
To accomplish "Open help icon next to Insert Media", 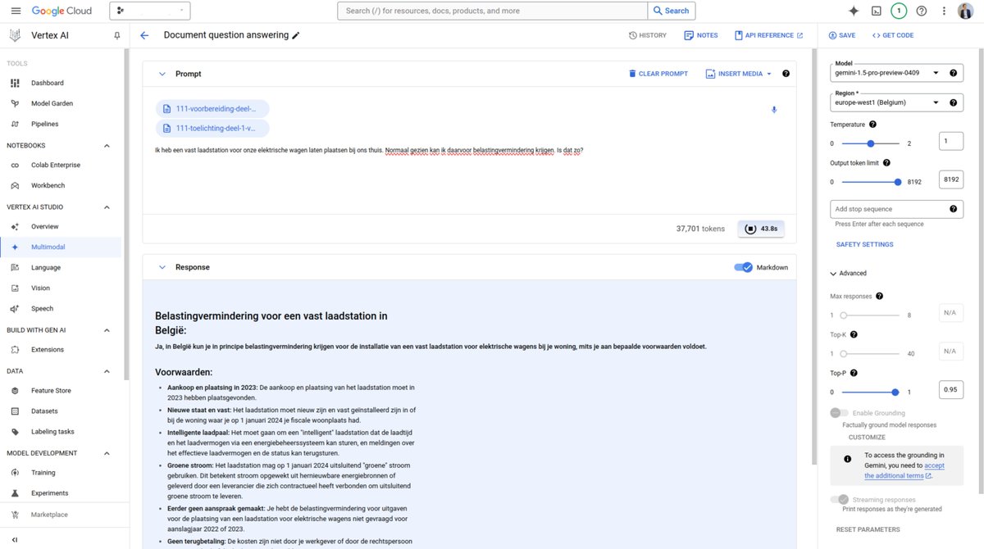I will 786,74.
